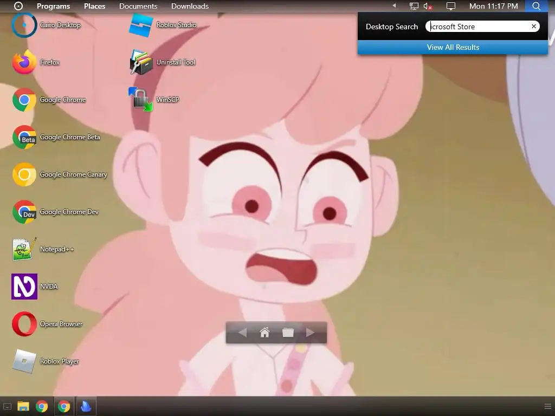Open the Cairo menu logo icon

pos(18,6)
